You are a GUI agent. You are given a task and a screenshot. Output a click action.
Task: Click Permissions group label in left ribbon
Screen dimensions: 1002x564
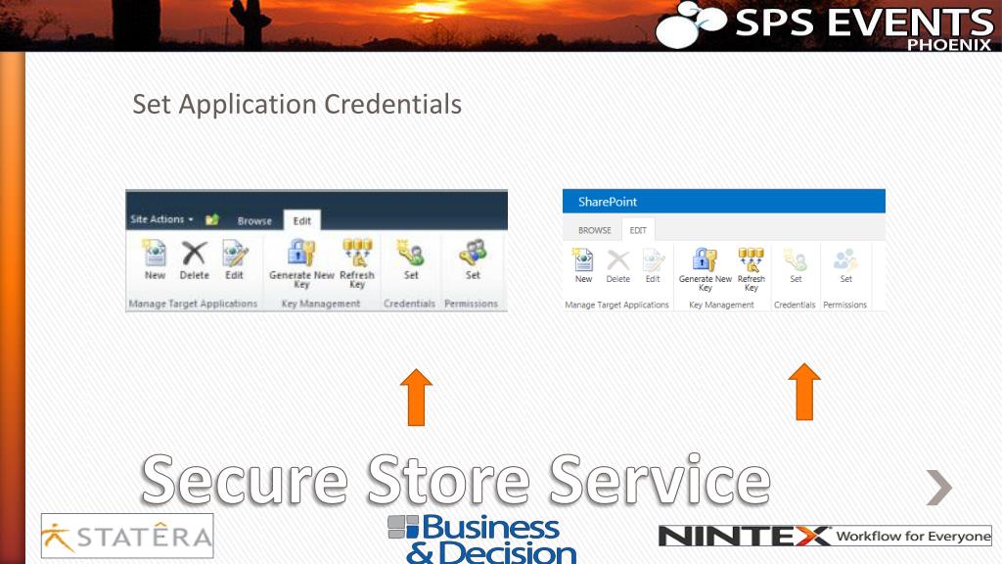[x=471, y=304]
